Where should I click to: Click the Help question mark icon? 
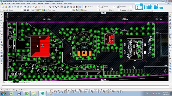(x=80, y=7)
